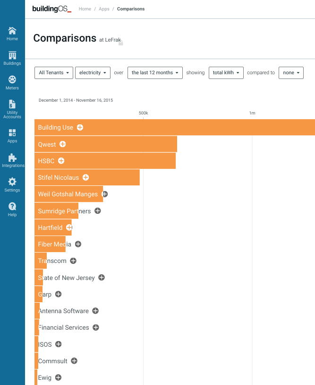
Task: Open the total kWh dropdown
Action: point(226,73)
